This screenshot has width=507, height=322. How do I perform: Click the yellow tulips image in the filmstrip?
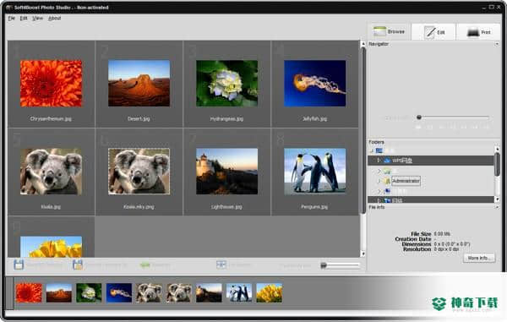(270, 293)
